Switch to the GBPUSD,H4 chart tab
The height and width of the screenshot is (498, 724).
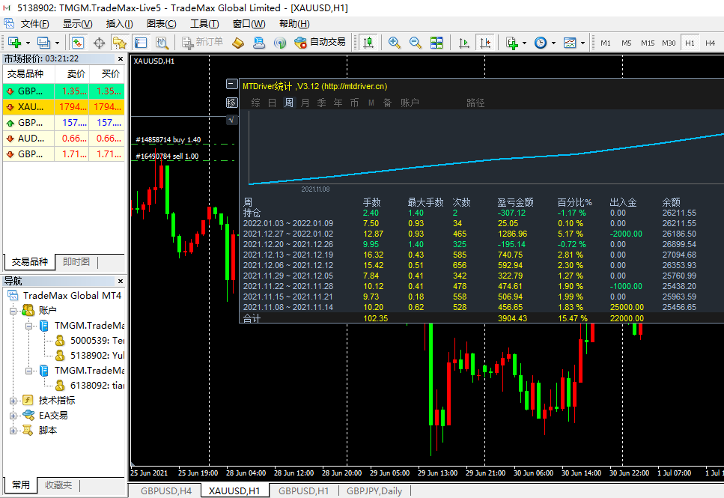pos(165,491)
